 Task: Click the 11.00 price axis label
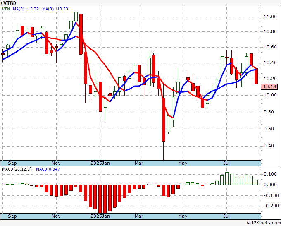[x=270, y=17]
